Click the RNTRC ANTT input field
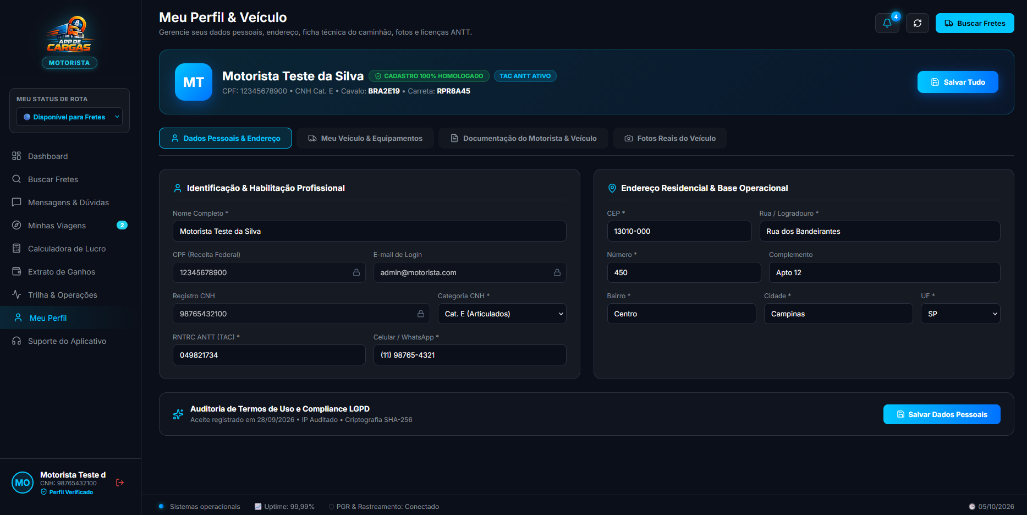The image size is (1027, 515). tap(269, 355)
